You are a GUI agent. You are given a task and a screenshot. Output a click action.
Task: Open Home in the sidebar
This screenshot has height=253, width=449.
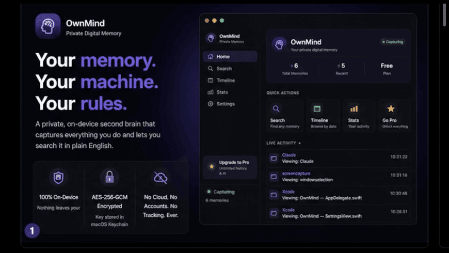coord(230,56)
